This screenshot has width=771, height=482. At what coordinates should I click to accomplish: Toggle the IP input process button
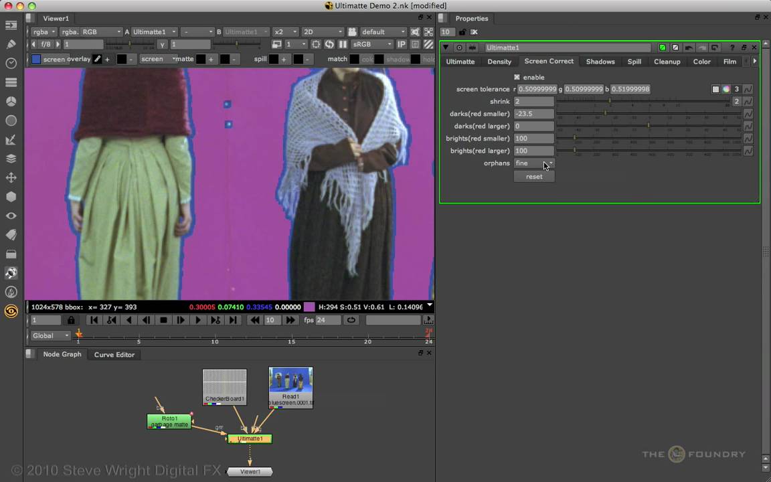(402, 44)
